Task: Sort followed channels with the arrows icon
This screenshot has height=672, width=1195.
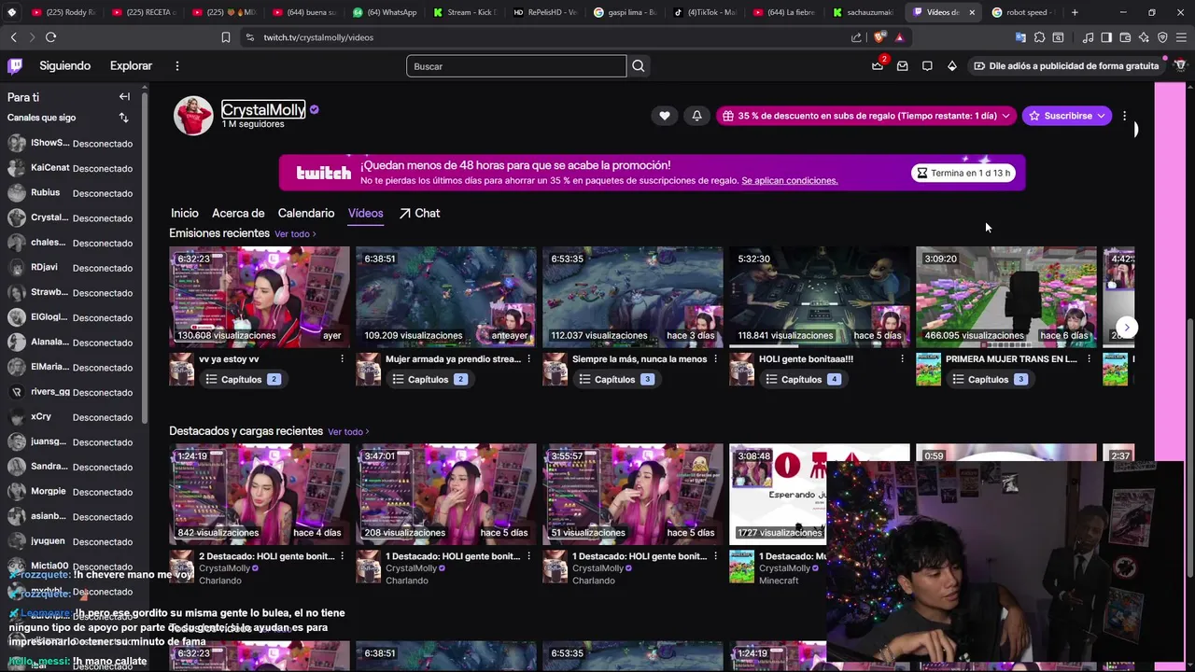Action: pyautogui.click(x=123, y=118)
